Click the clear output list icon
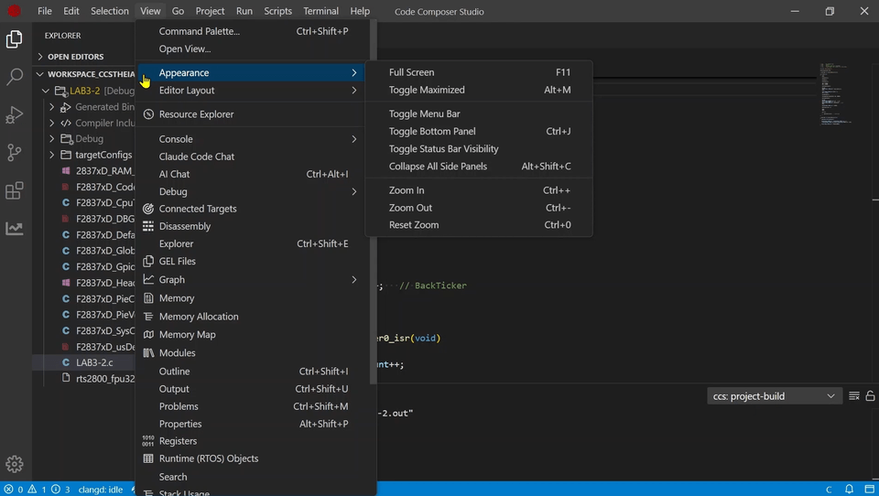 click(x=853, y=396)
